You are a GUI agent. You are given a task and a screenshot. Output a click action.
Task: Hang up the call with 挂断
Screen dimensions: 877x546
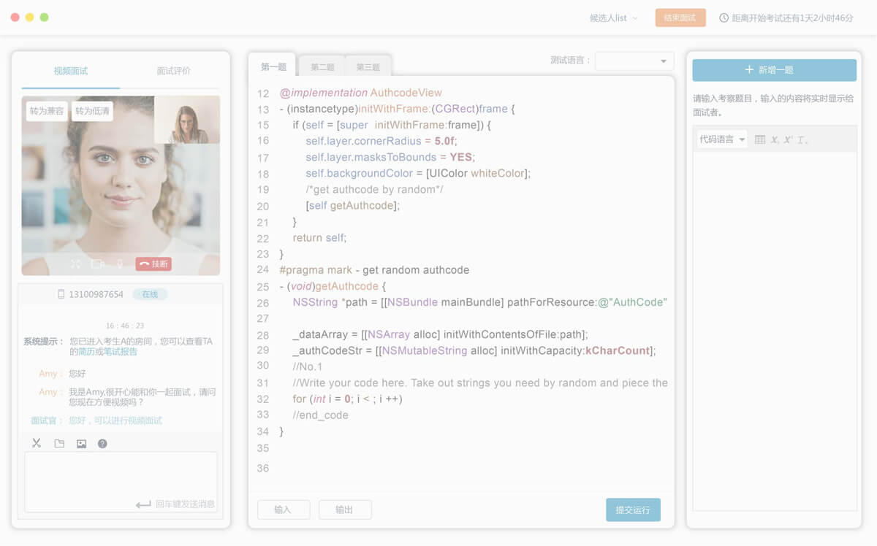click(x=153, y=264)
